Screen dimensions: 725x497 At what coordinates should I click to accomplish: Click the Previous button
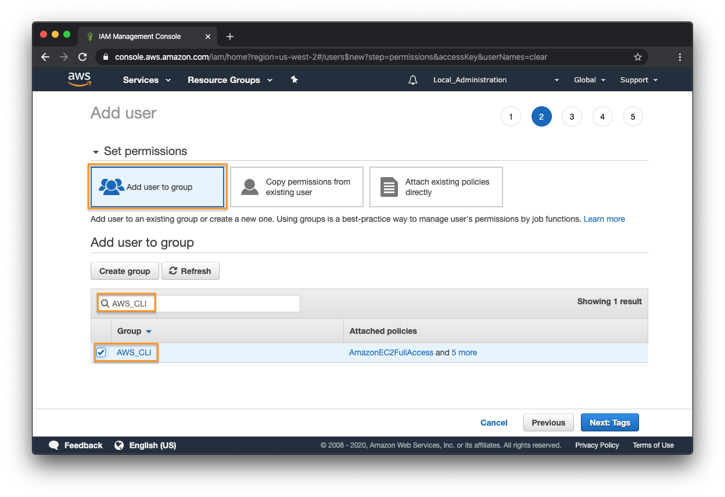click(548, 423)
